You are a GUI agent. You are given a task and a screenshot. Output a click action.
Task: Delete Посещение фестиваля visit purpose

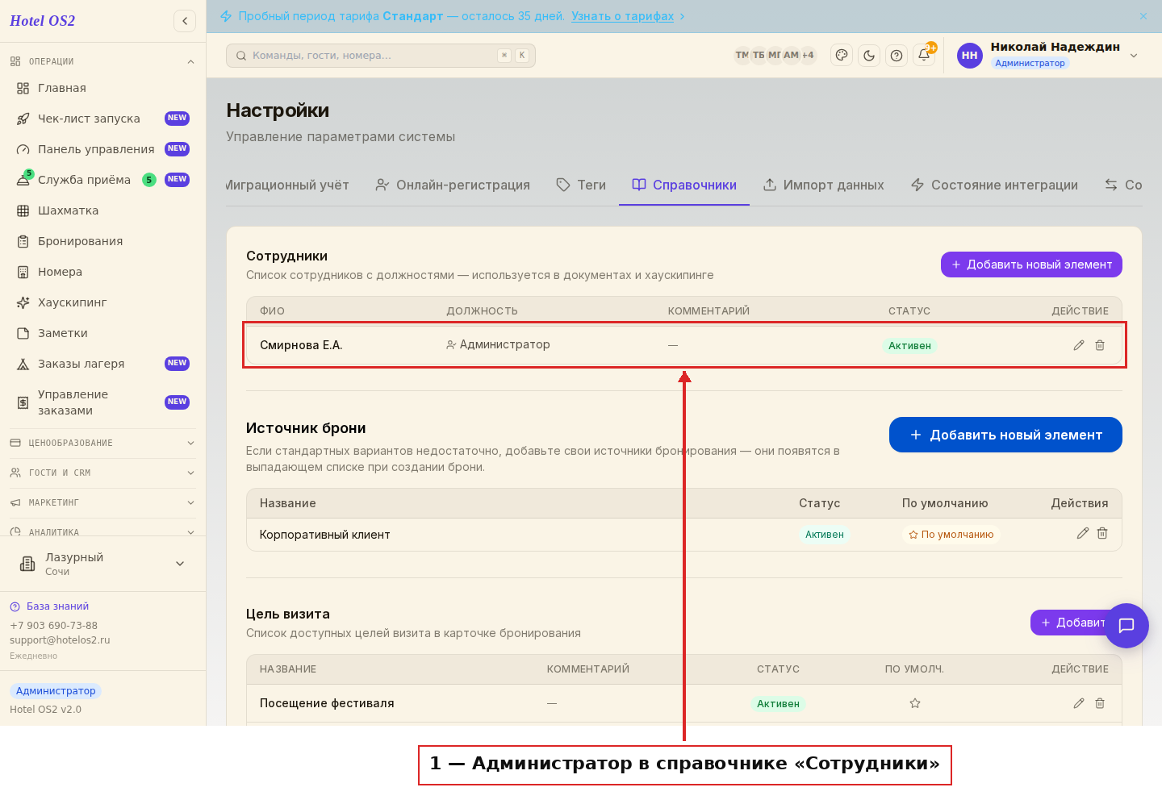coord(1100,703)
